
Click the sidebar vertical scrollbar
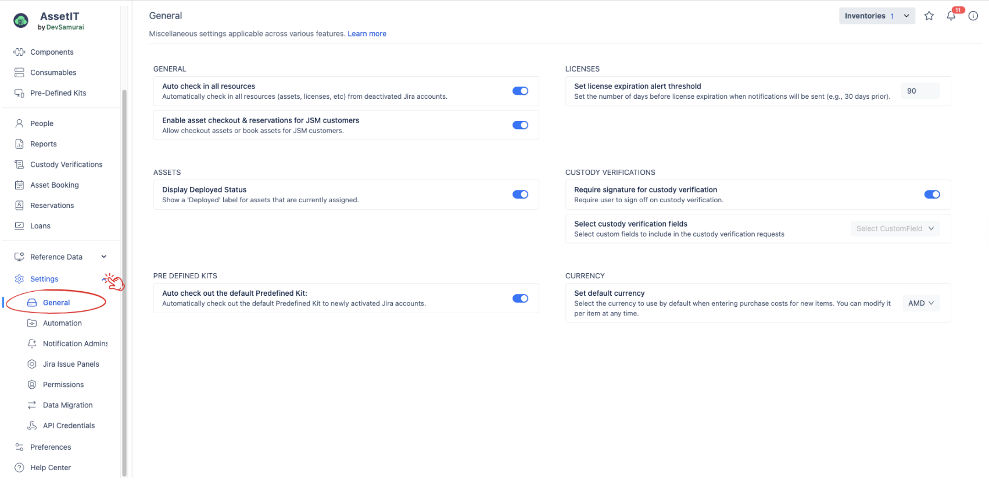pyautogui.click(x=124, y=279)
